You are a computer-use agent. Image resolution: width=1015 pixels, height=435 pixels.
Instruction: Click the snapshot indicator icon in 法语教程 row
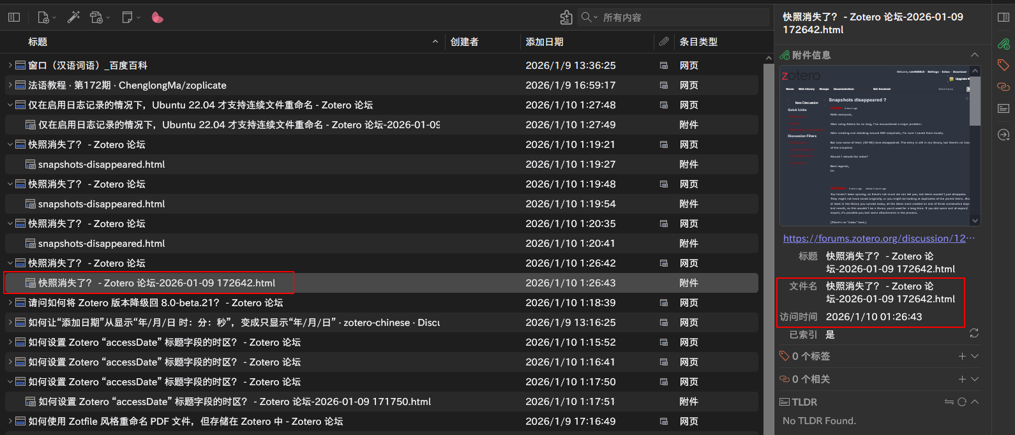point(664,85)
